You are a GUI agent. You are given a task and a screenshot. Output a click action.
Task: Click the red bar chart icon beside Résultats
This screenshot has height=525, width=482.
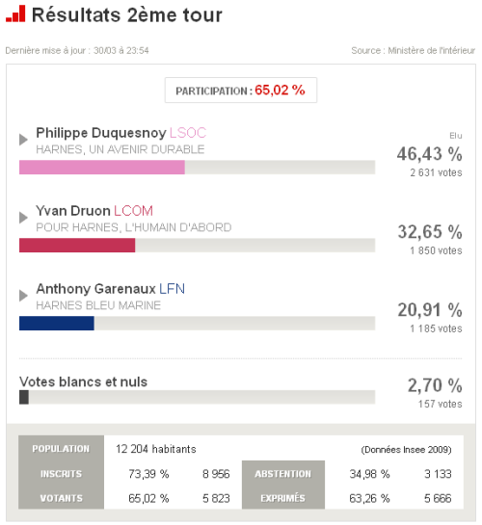[x=15, y=14]
